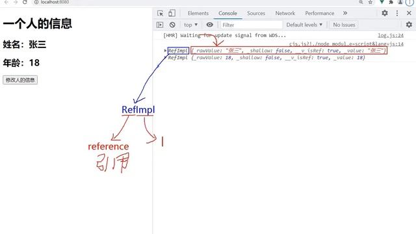Screen dimensions: 416x234
Task: Bookmark this page with the star
Action: tap(370, 2)
